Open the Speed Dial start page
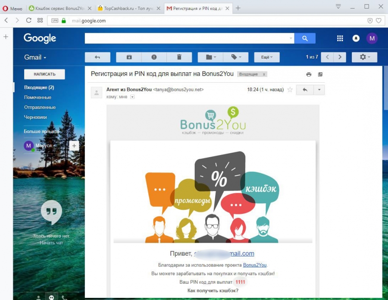This screenshot has width=388, height=300. [x=40, y=21]
